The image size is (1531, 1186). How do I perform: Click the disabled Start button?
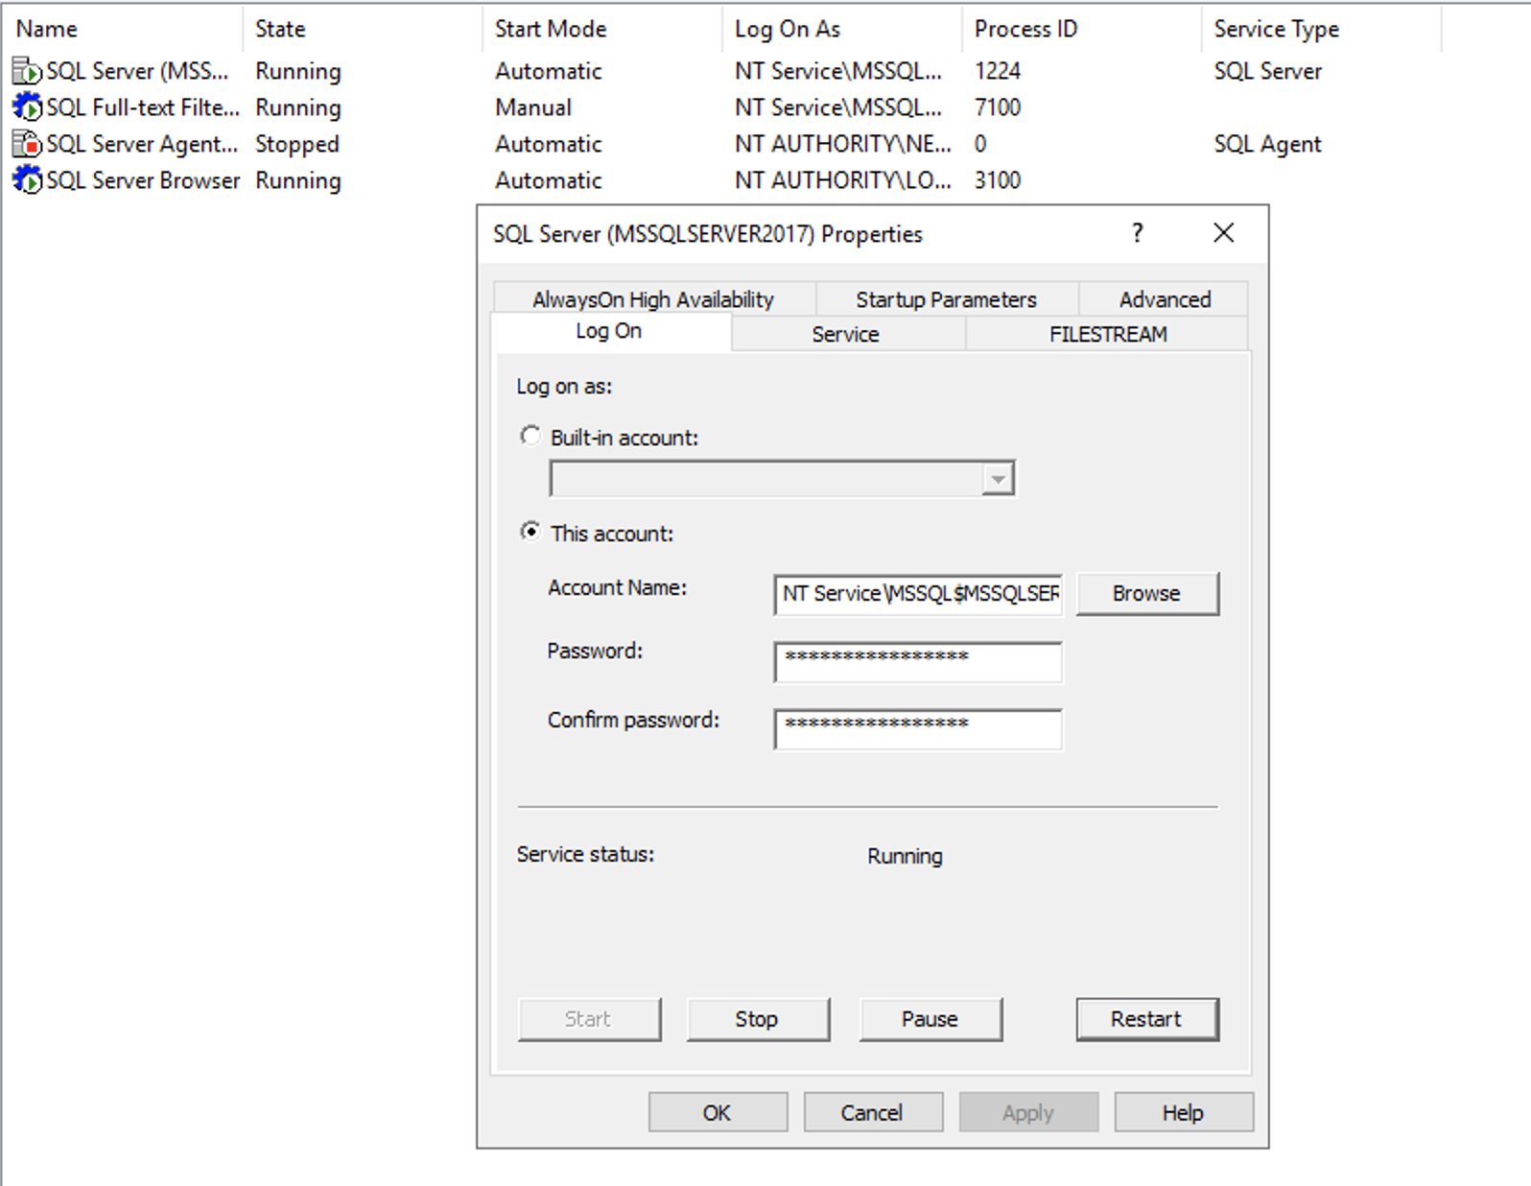[x=589, y=1019]
